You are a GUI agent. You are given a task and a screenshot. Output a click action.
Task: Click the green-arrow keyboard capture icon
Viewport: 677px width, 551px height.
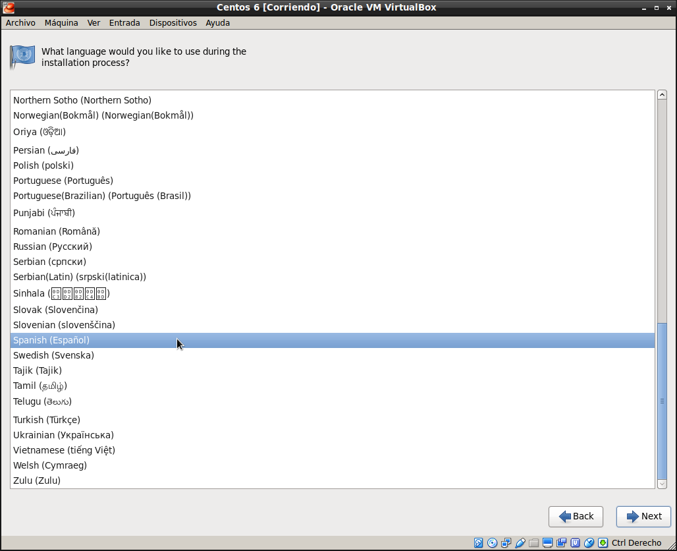tap(603, 543)
